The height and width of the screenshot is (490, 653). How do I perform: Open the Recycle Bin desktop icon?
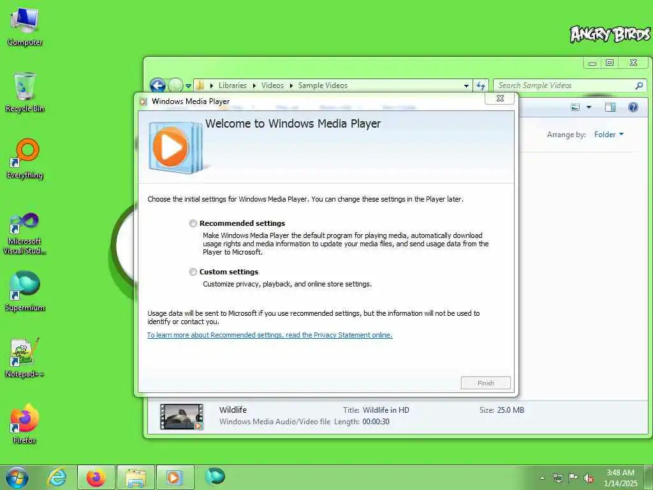point(25,92)
